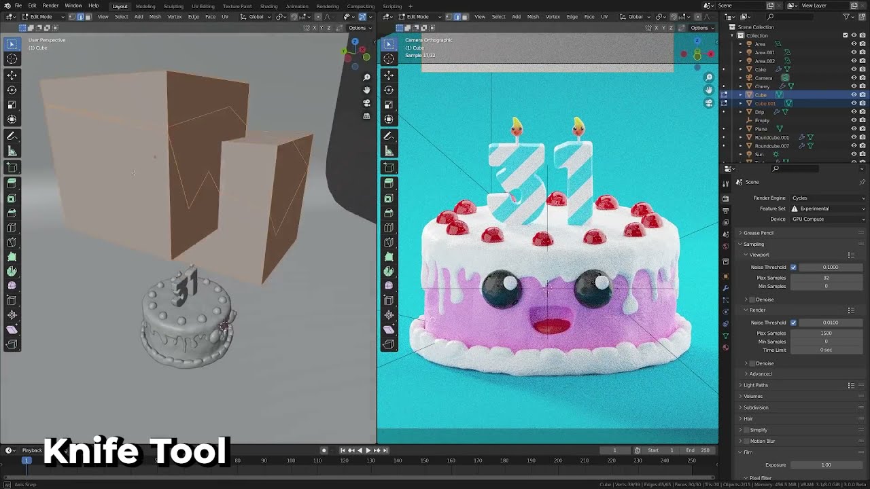870x489 pixels.
Task: Select the Knife tool in left viewport
Action: click(12, 242)
